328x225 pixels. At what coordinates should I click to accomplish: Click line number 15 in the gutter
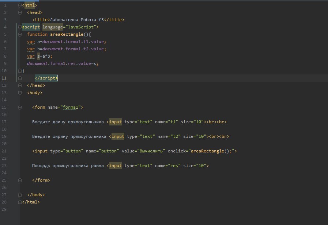[4, 107]
